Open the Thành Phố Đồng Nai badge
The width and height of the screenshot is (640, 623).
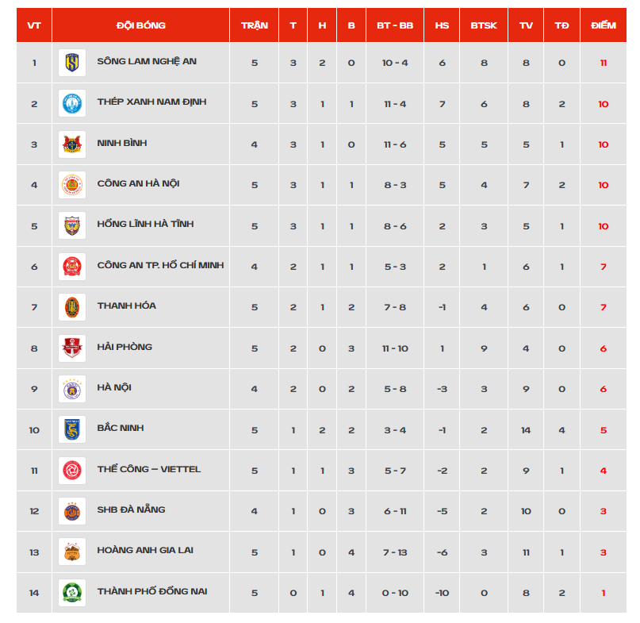point(72,592)
